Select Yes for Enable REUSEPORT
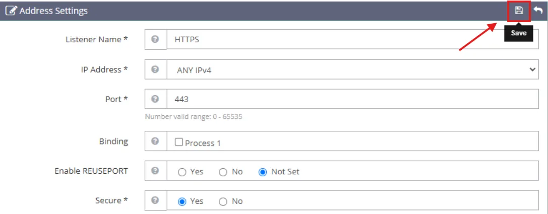 181,172
